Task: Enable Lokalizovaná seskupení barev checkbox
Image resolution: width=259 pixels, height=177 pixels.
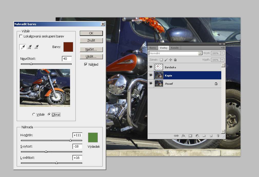Action: click(x=21, y=36)
